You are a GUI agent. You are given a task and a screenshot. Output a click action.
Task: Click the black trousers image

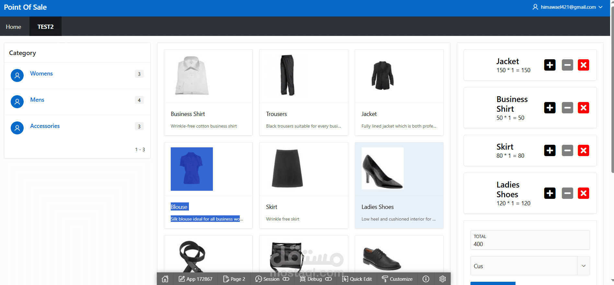(287, 75)
